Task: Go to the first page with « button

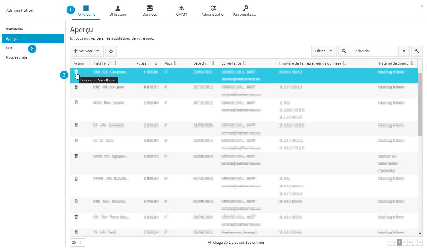Action: 389,242
